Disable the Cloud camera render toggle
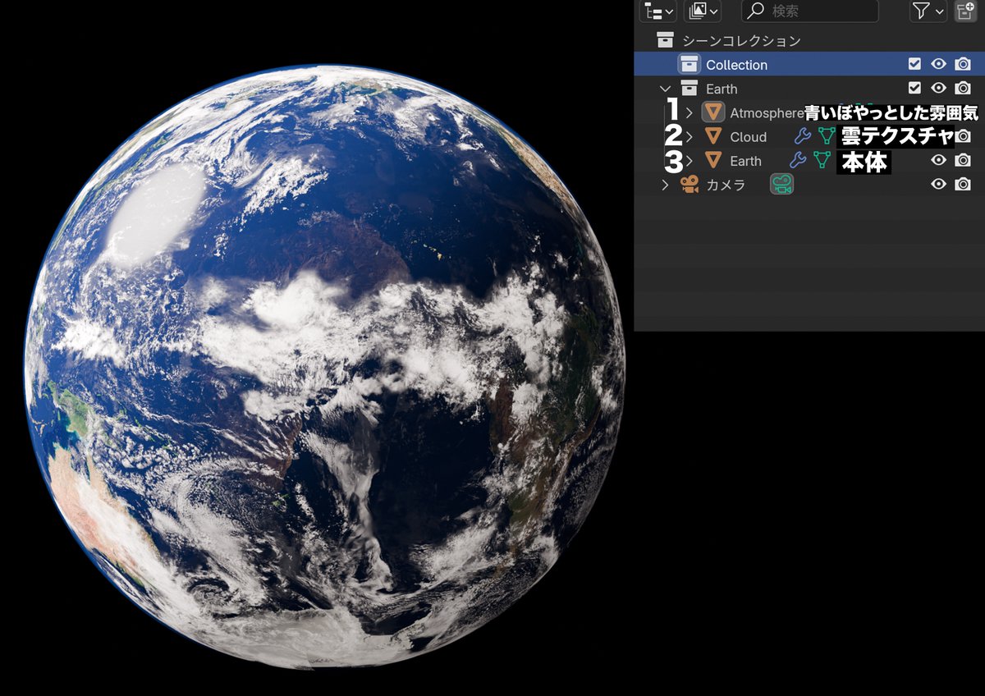This screenshot has height=696, width=985. coord(962,136)
